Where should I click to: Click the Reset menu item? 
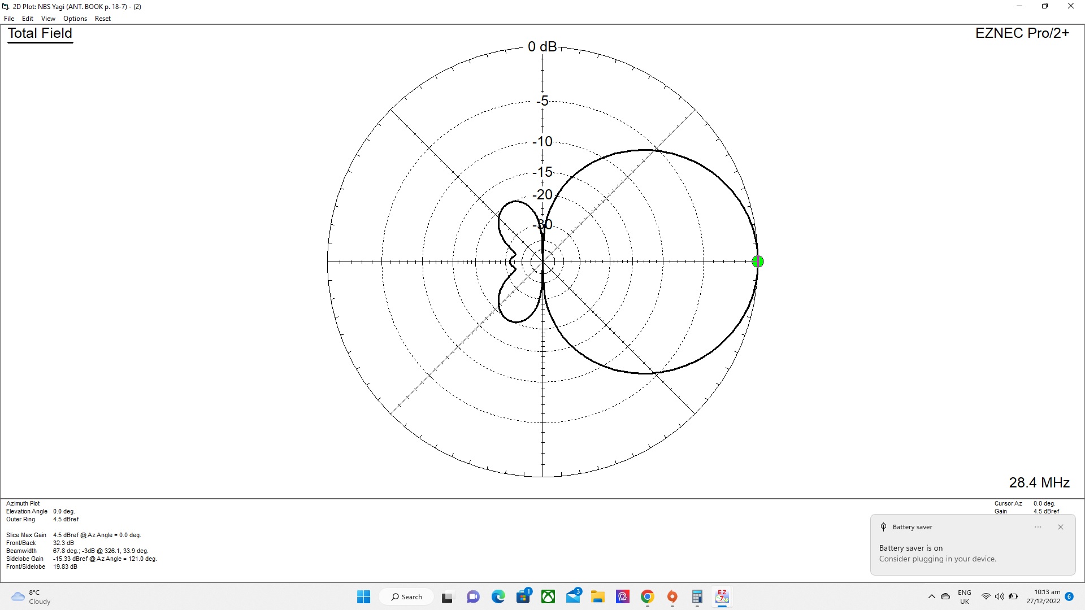(x=103, y=19)
